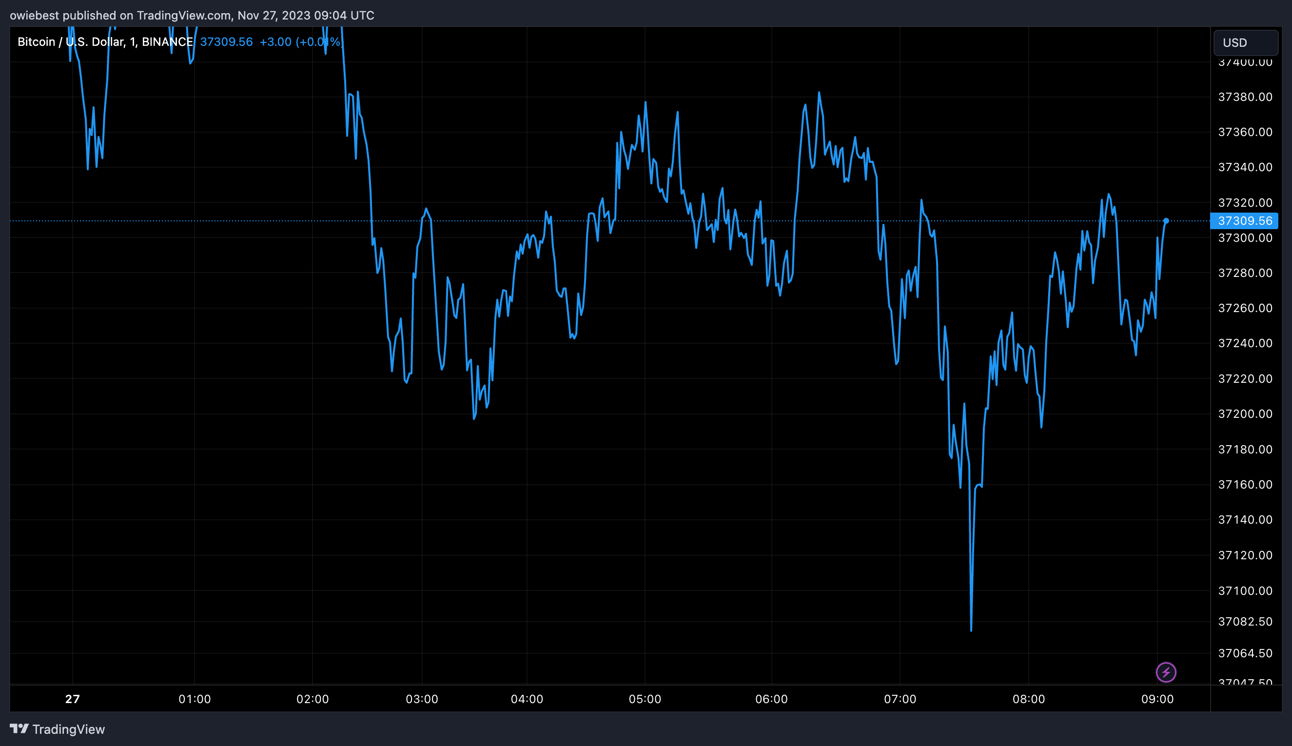Click the last price dot on the line
This screenshot has height=746, width=1292.
[1166, 221]
